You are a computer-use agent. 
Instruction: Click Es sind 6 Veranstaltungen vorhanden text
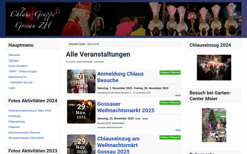[85, 62]
